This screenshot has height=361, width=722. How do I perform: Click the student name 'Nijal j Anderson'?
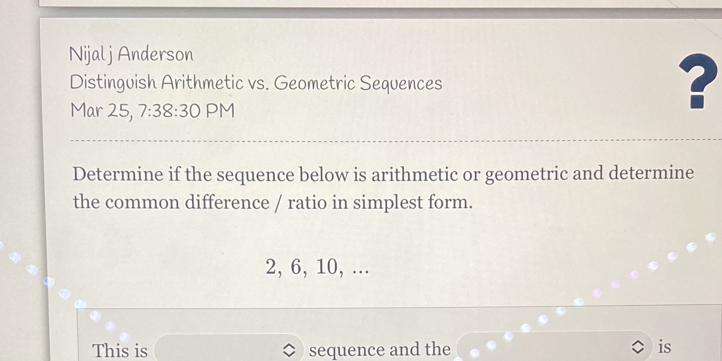pos(131,54)
